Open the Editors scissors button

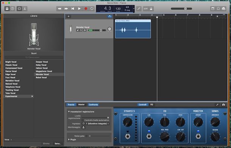pyautogui.click(x=25, y=9)
